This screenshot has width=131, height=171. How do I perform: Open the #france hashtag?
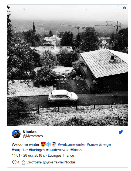pos(77,150)
